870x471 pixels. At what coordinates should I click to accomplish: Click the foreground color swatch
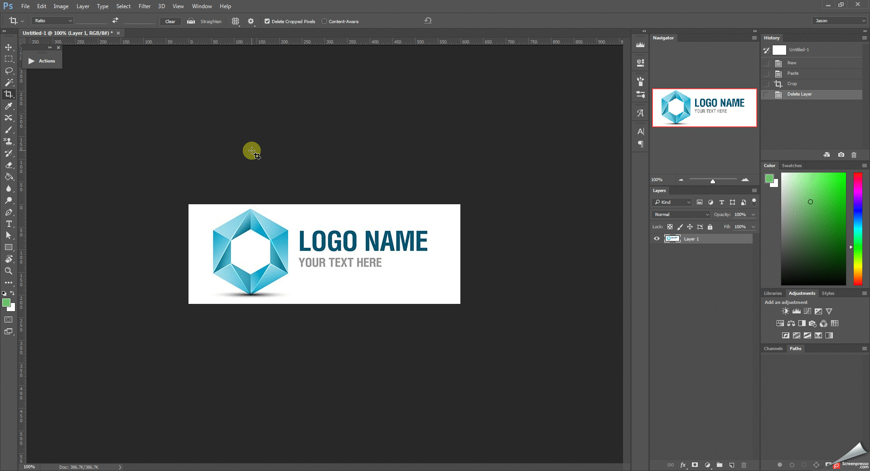click(x=7, y=303)
